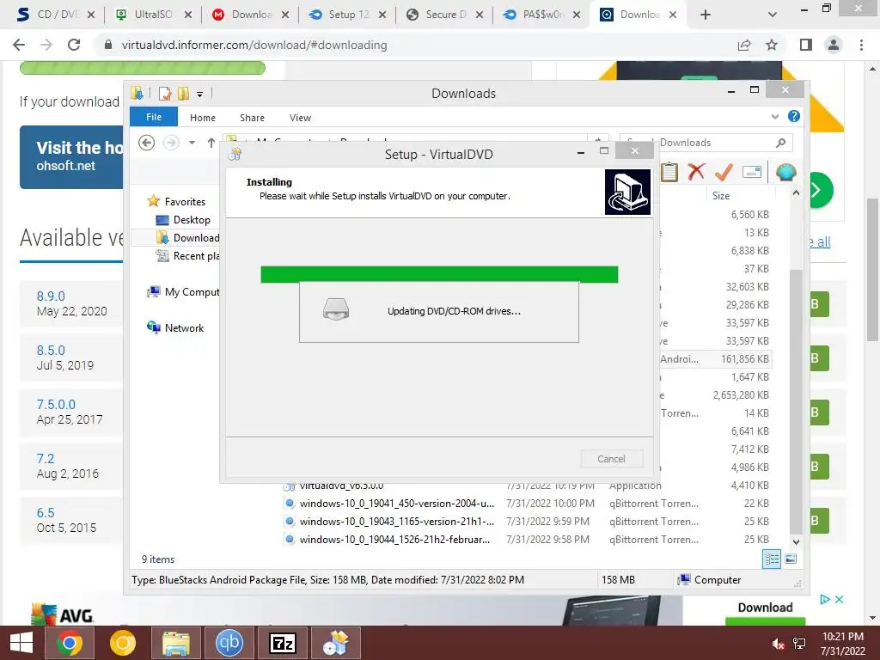Go up one folder level in Explorer
The image size is (880, 660).
pyautogui.click(x=211, y=143)
